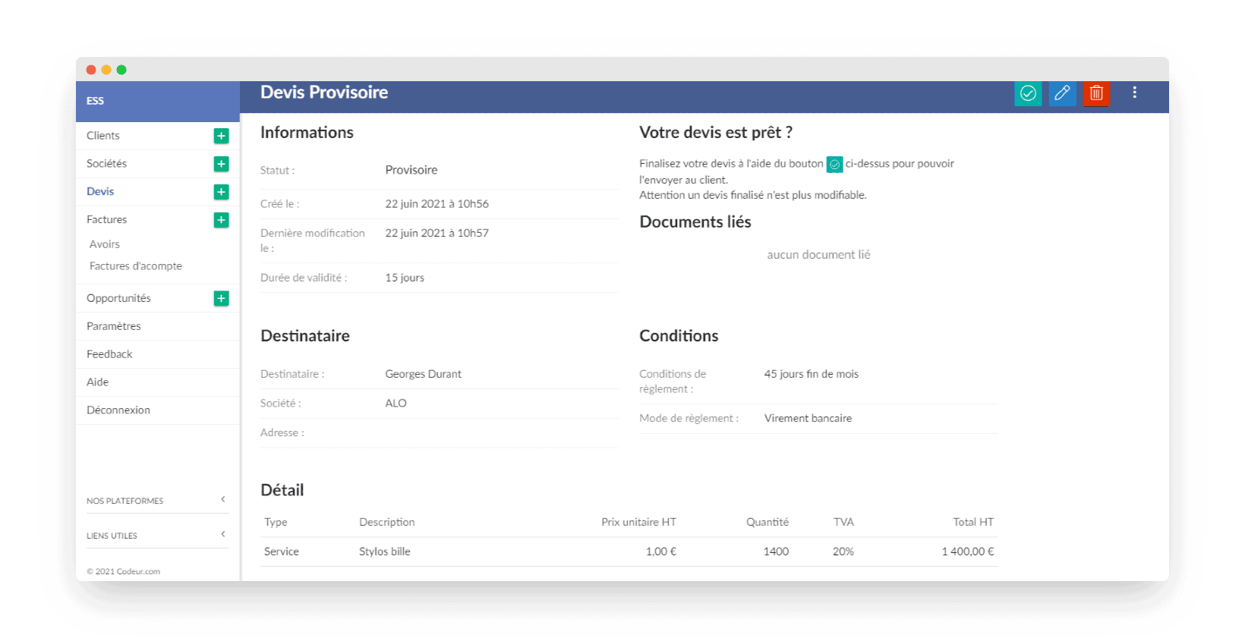Click the creation date 22 juin 2021 à 10h56

click(437, 204)
